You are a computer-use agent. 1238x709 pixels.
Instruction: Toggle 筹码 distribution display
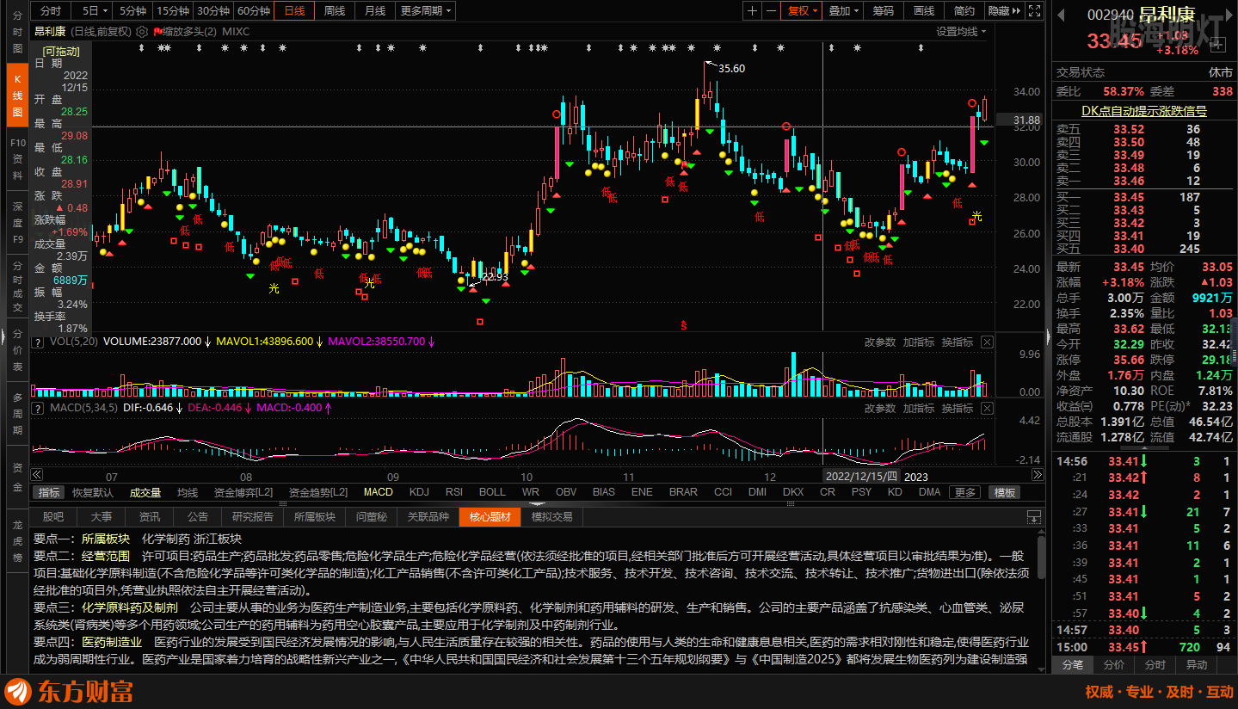[884, 11]
